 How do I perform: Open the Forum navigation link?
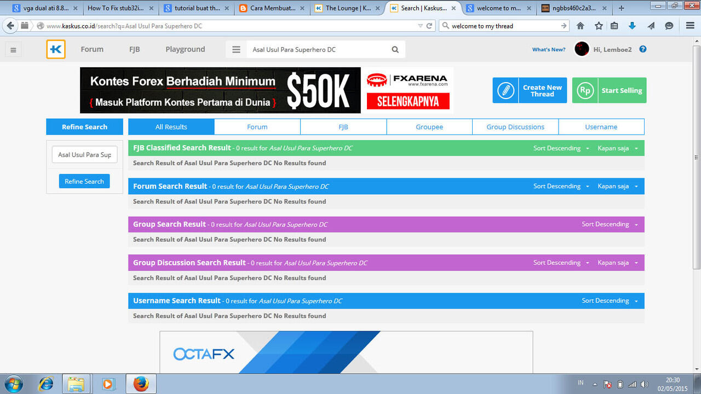(x=92, y=49)
